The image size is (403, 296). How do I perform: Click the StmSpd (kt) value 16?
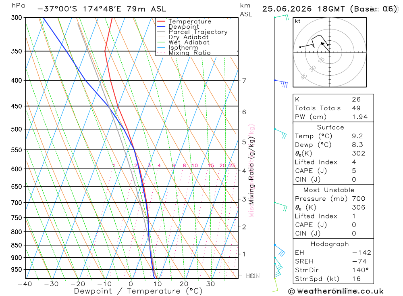coord(357,279)
